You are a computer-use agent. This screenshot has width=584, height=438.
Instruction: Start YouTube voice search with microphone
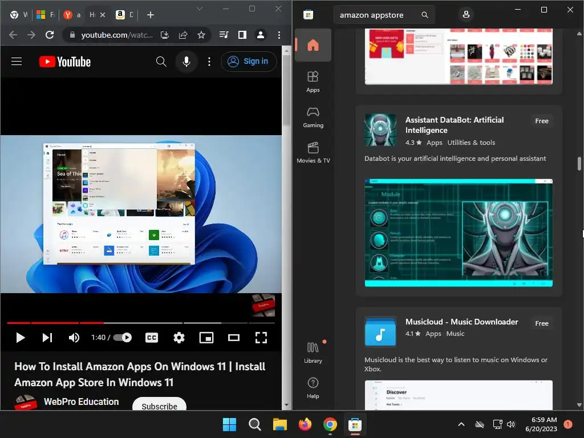186,62
